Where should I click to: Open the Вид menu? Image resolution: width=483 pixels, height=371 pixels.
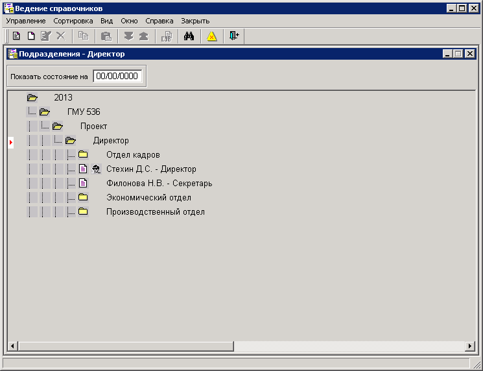click(106, 21)
